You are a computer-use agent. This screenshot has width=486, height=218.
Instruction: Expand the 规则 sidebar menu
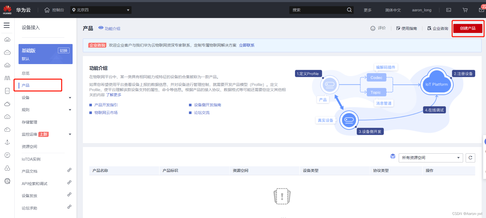pos(70,110)
